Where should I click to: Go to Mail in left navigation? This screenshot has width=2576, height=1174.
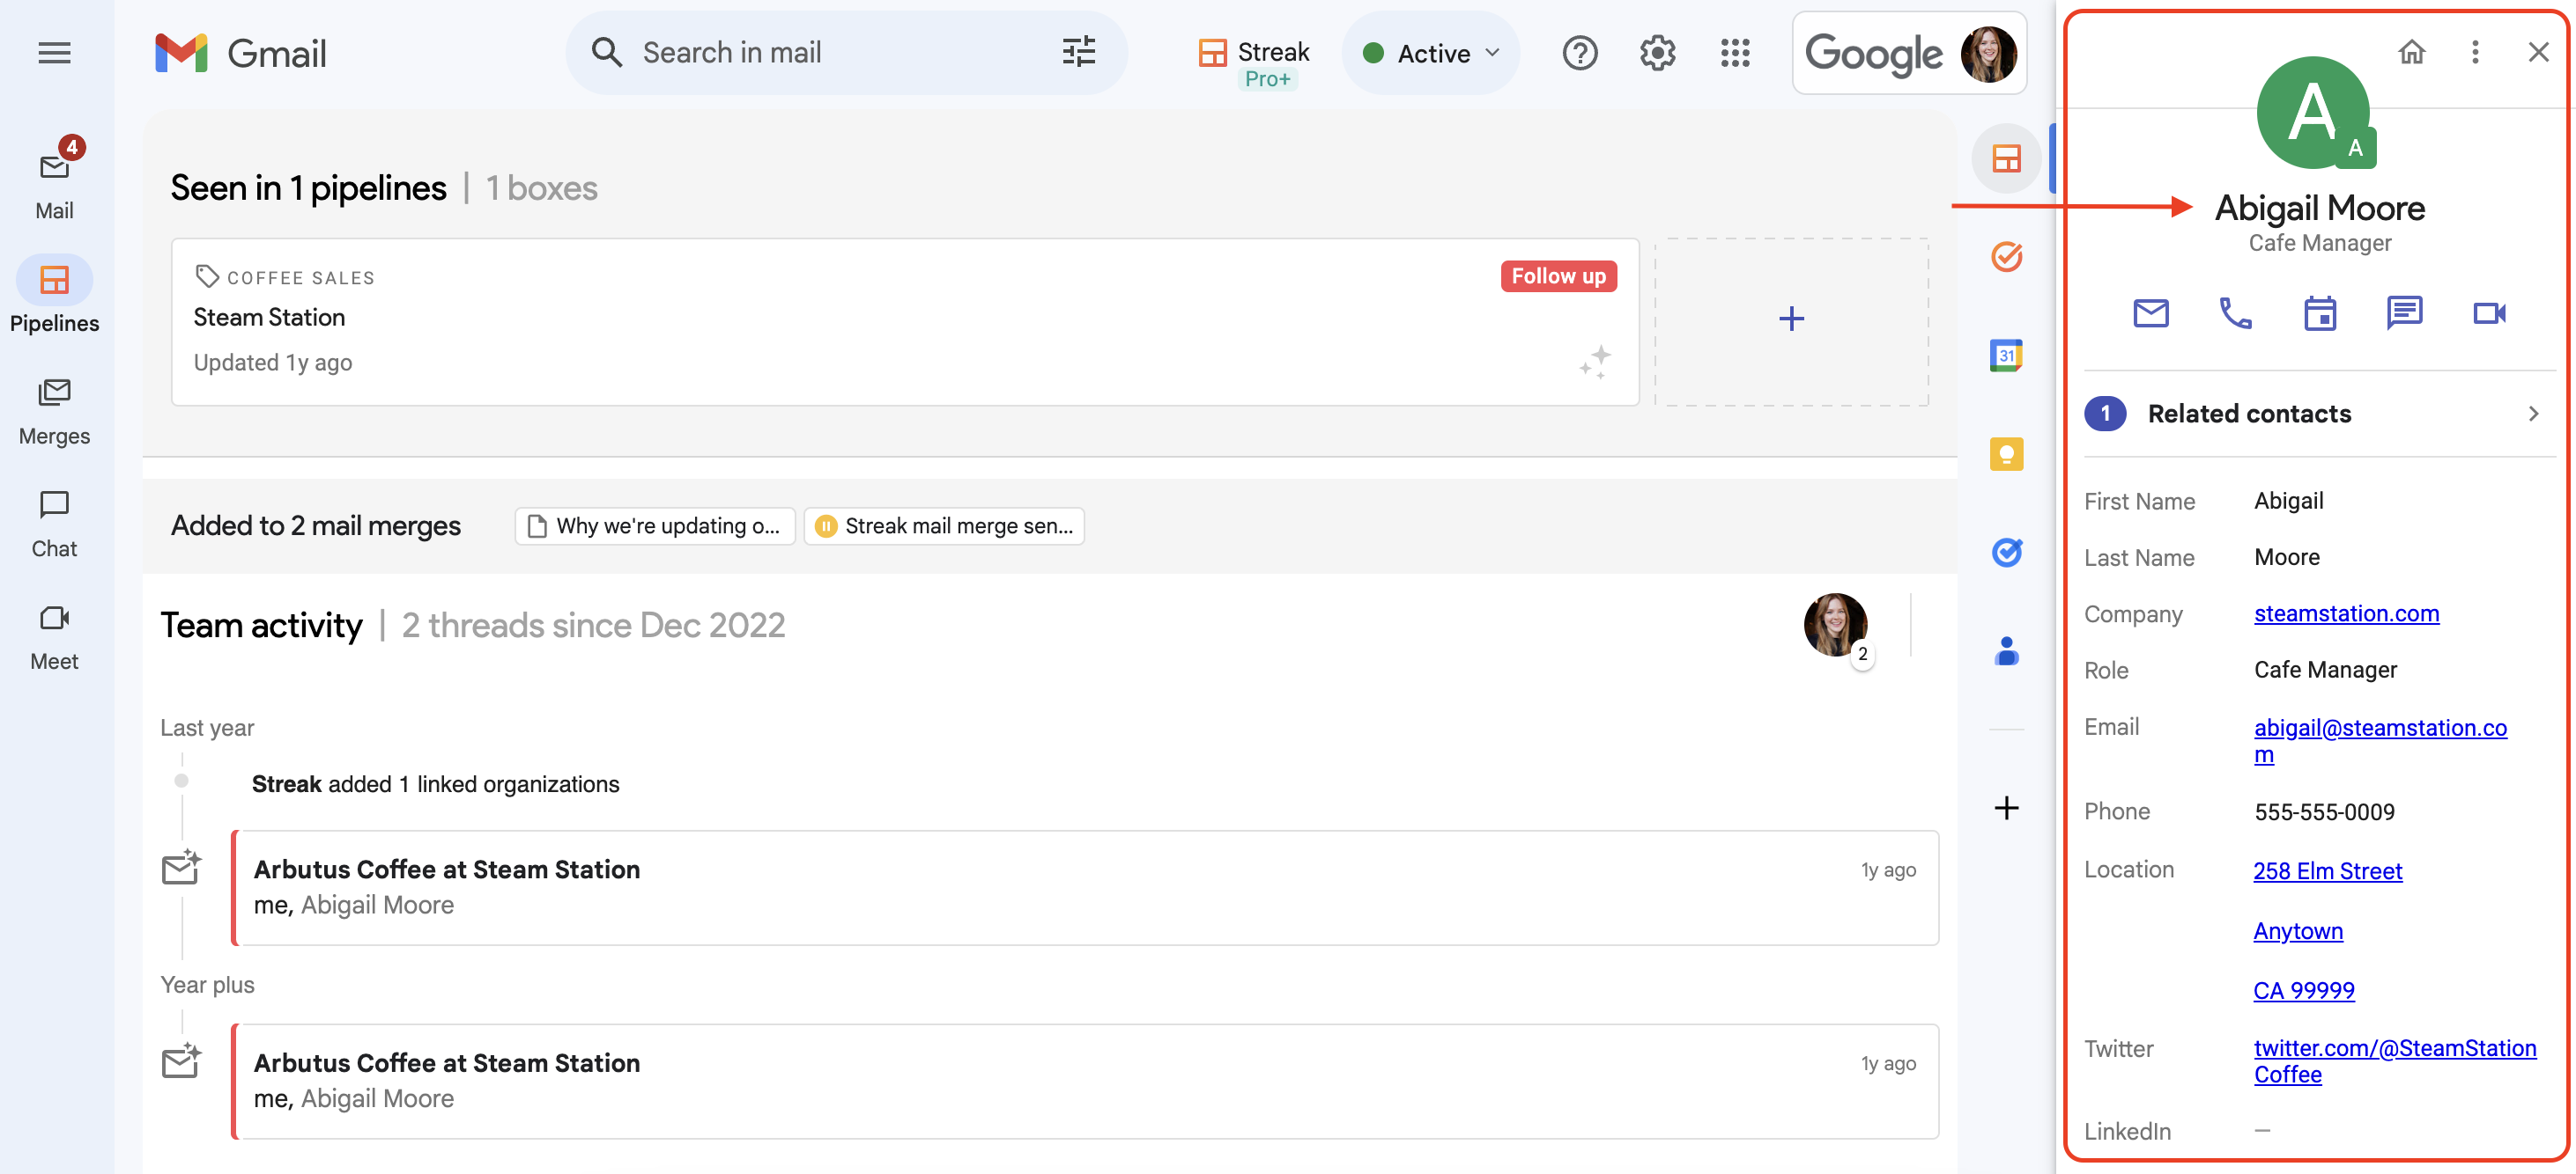point(54,184)
